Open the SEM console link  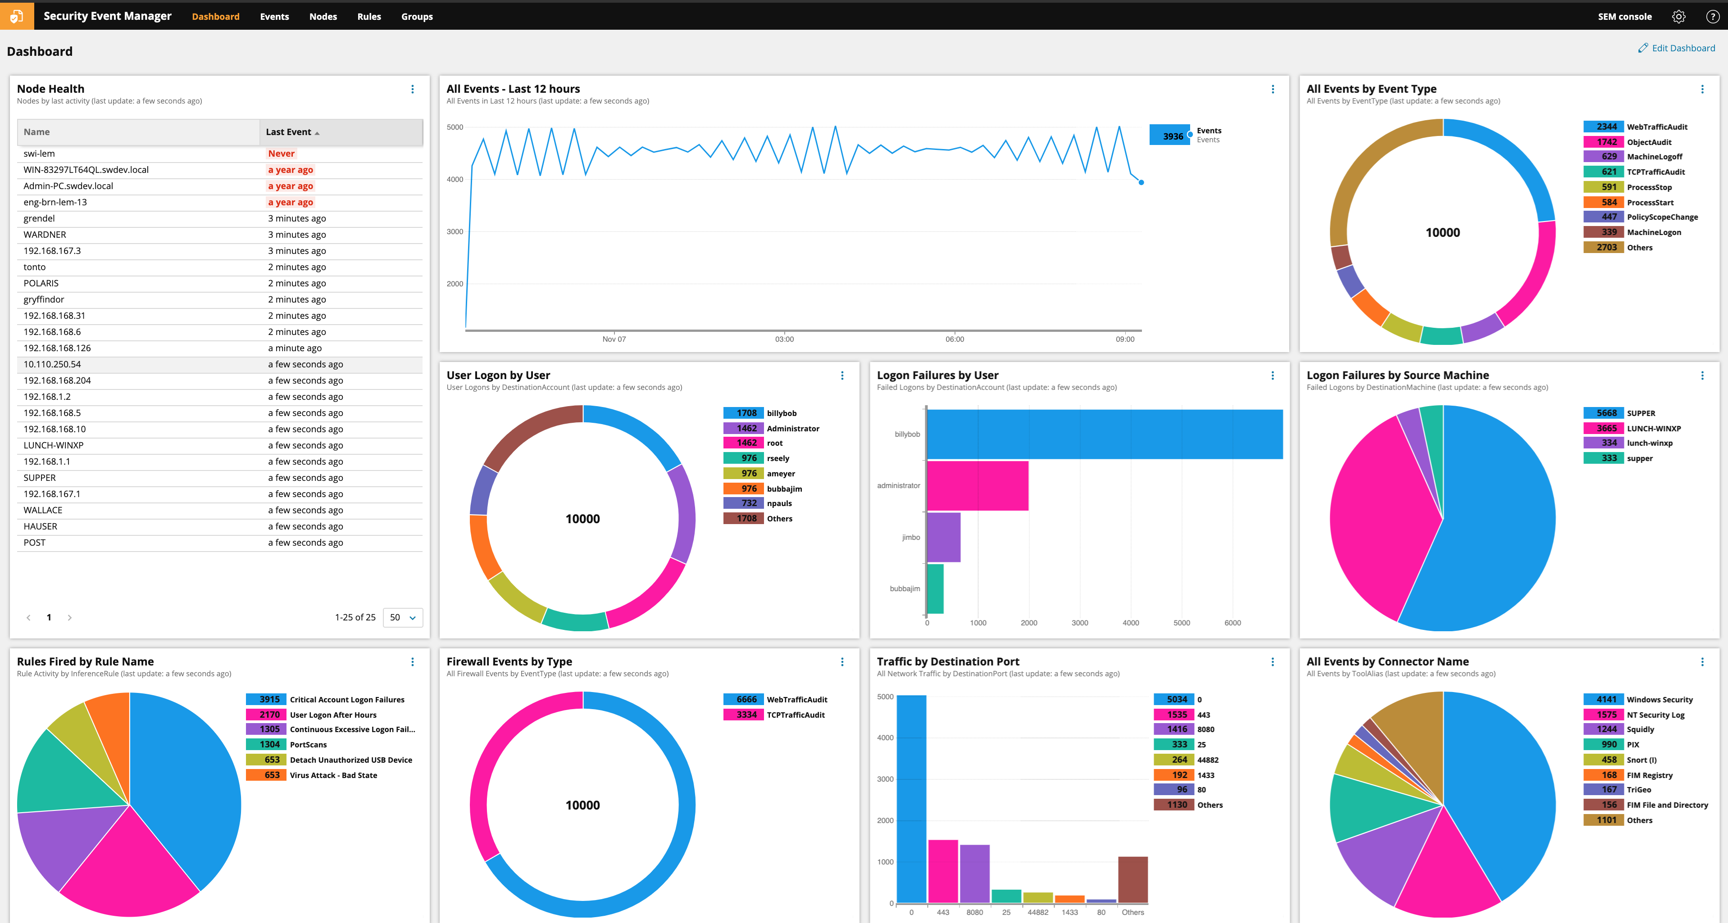1624,16
